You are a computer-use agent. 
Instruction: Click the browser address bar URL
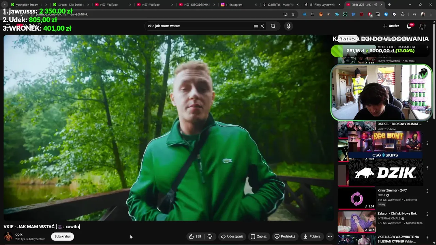(62, 14)
